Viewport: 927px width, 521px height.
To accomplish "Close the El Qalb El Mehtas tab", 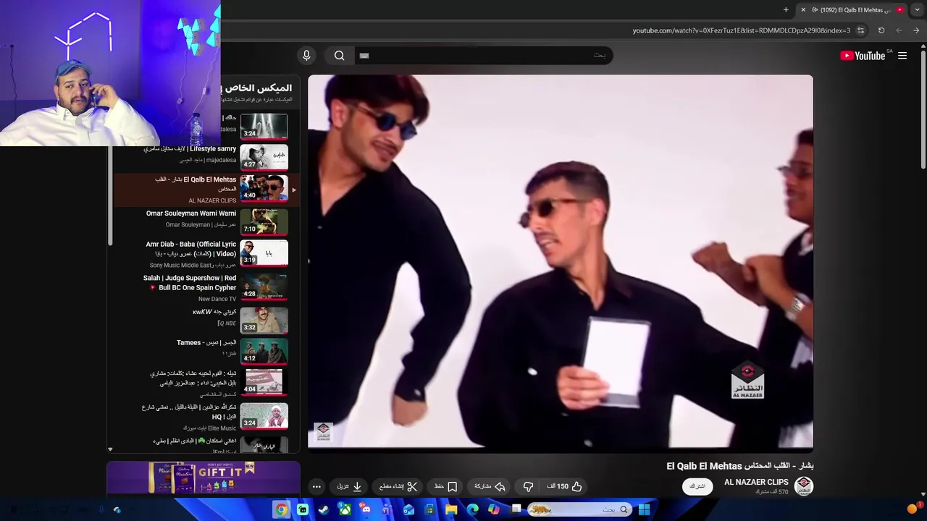I will click(x=802, y=10).
